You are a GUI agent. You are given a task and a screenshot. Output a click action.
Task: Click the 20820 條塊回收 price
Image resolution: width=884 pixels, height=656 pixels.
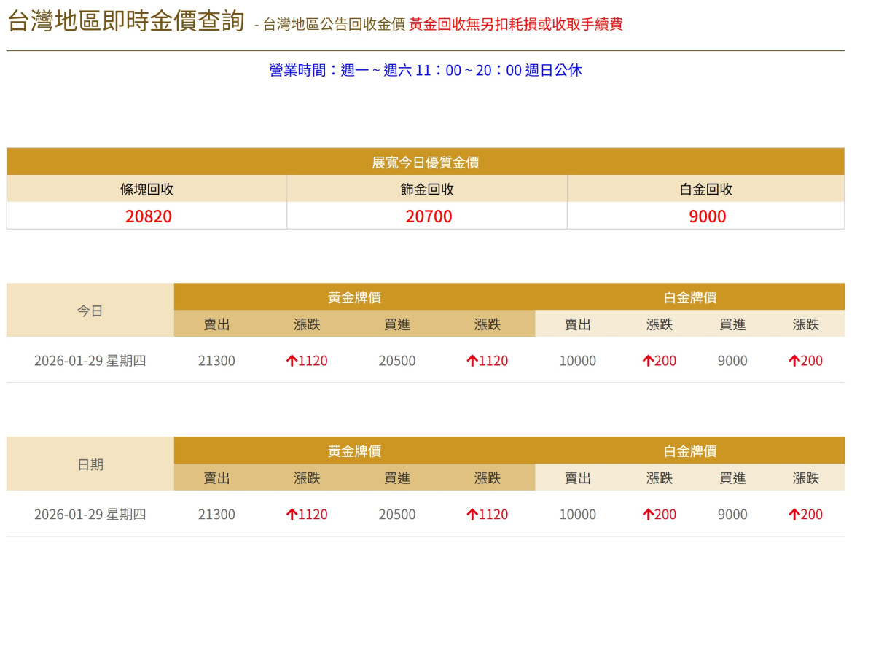[x=149, y=216]
